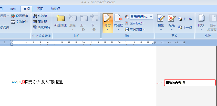Click the Compare (比较) icon
The width and height of the screenshot is (217, 106).
(201, 18)
